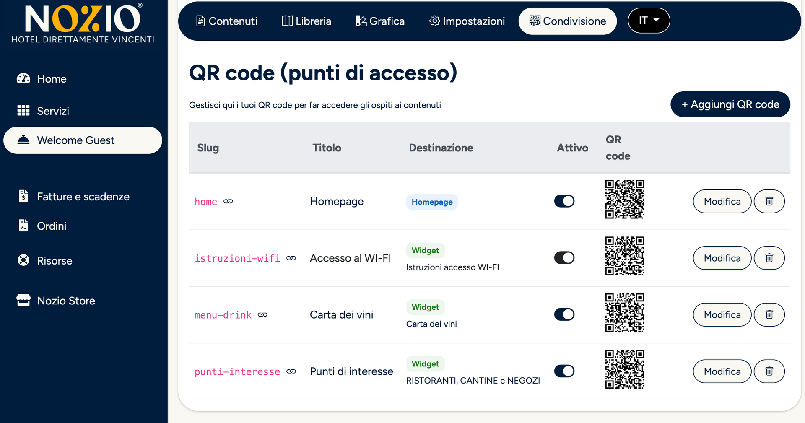Open the IT language dropdown
Screen dimensions: 805x423
tap(649, 21)
